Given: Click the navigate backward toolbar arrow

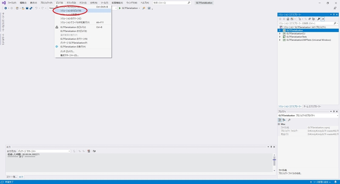Looking at the screenshot, I should [x=6, y=8].
